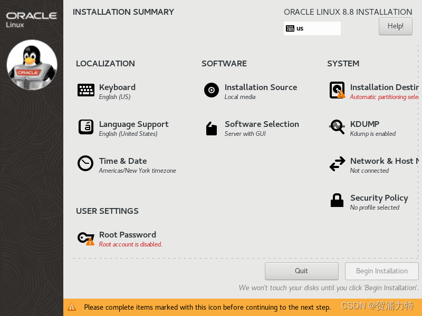This screenshot has height=316, width=422.
Task: Click the Installation Source disc icon
Action: tap(212, 90)
